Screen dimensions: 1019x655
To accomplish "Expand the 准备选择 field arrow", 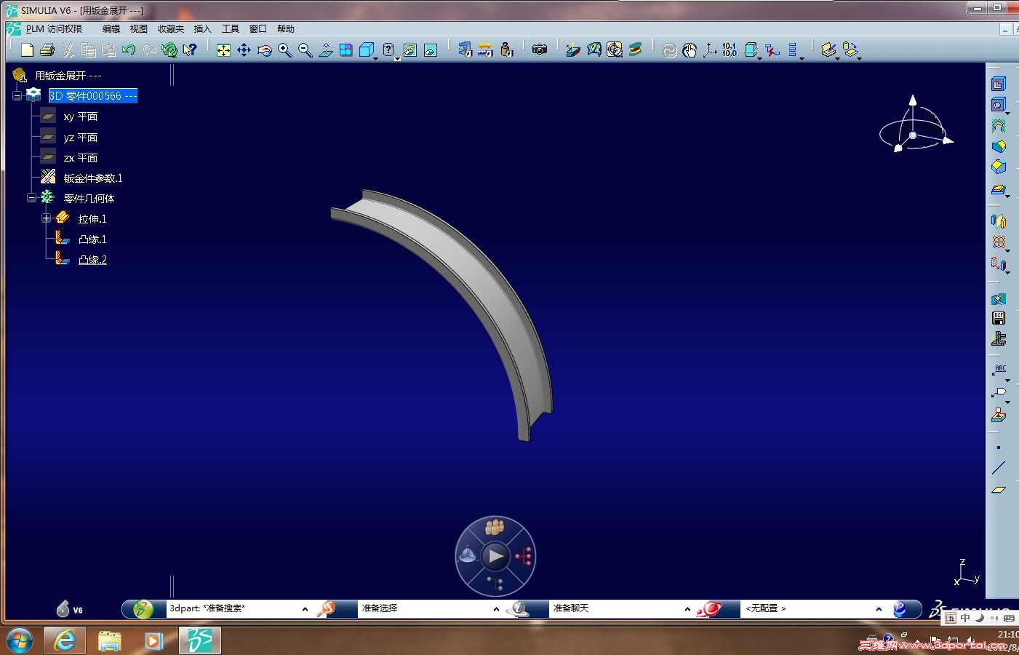I will click(x=496, y=609).
